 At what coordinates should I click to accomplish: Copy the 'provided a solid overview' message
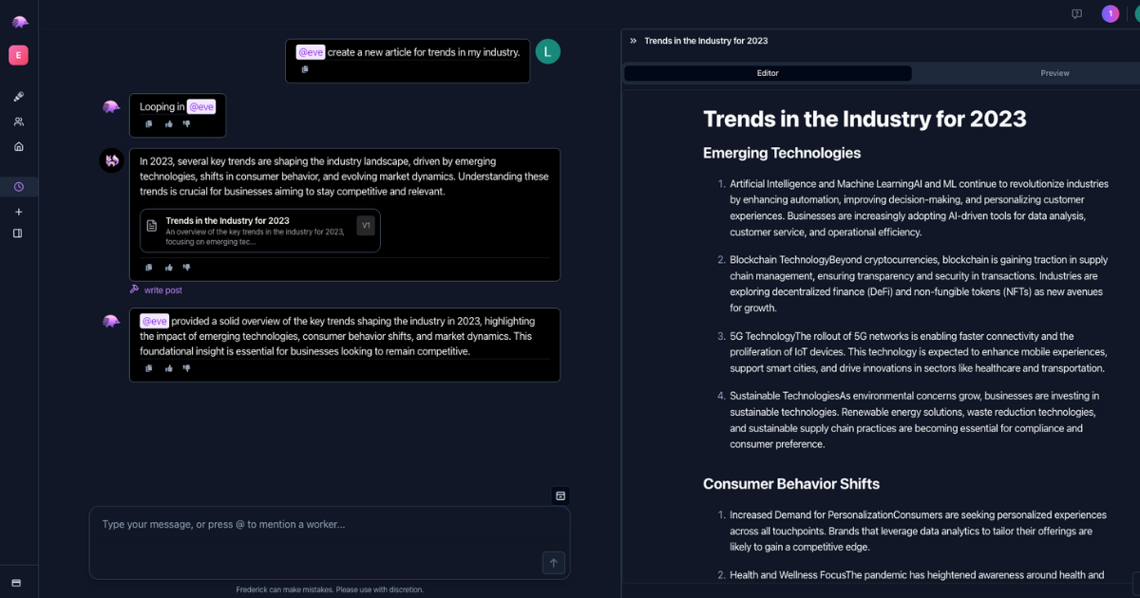point(149,368)
